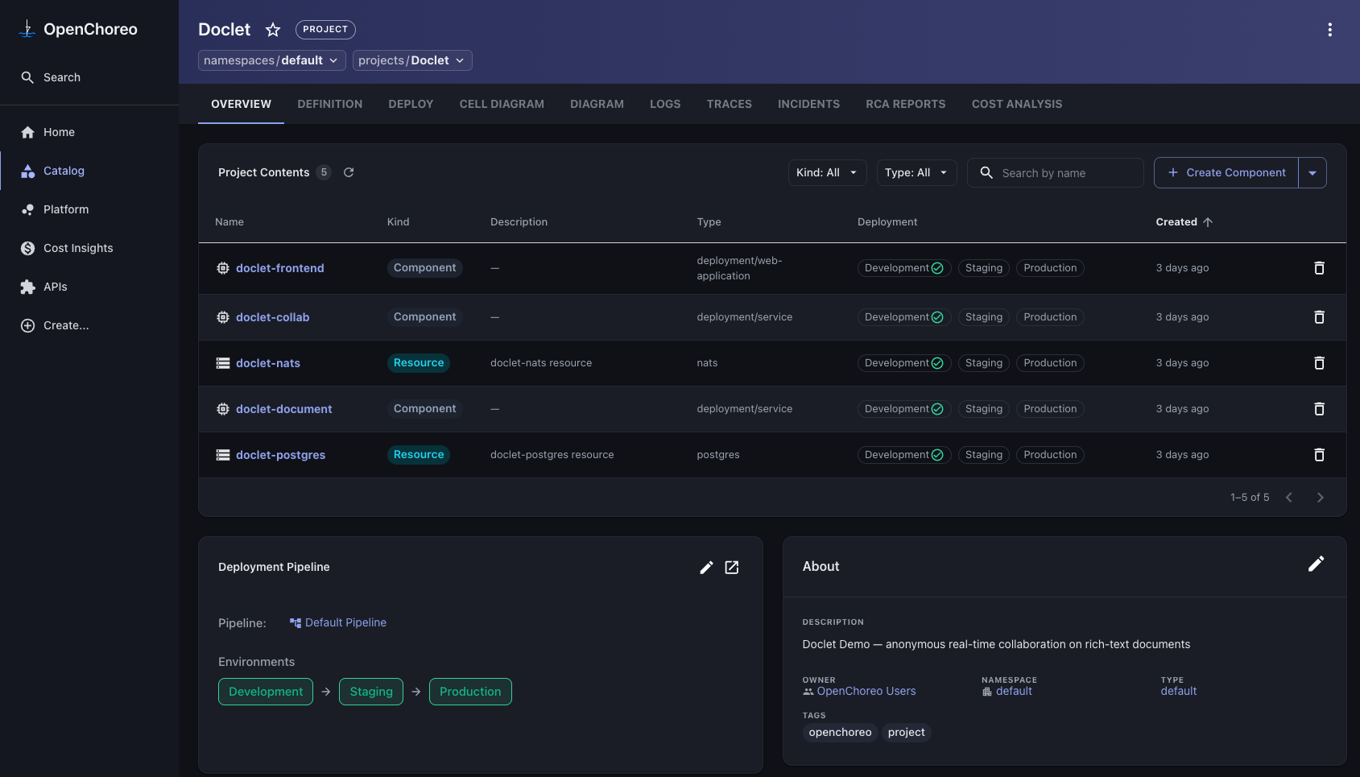Click the PROJECT badge next to title
Image resolution: width=1360 pixels, height=777 pixels.
tap(325, 30)
